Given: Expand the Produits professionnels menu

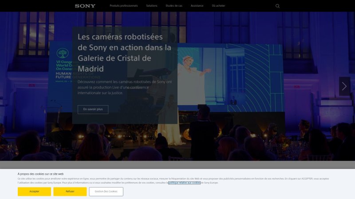Looking at the screenshot, I should click(x=124, y=6).
